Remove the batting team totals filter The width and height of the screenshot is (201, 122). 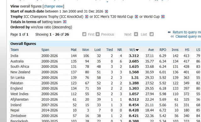65,22
